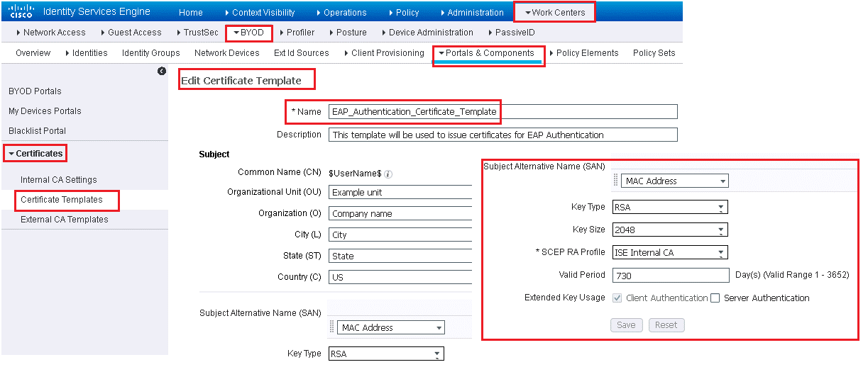Screen dimensions: 868x367
Task: Open TrustSec submenu
Action: [198, 33]
